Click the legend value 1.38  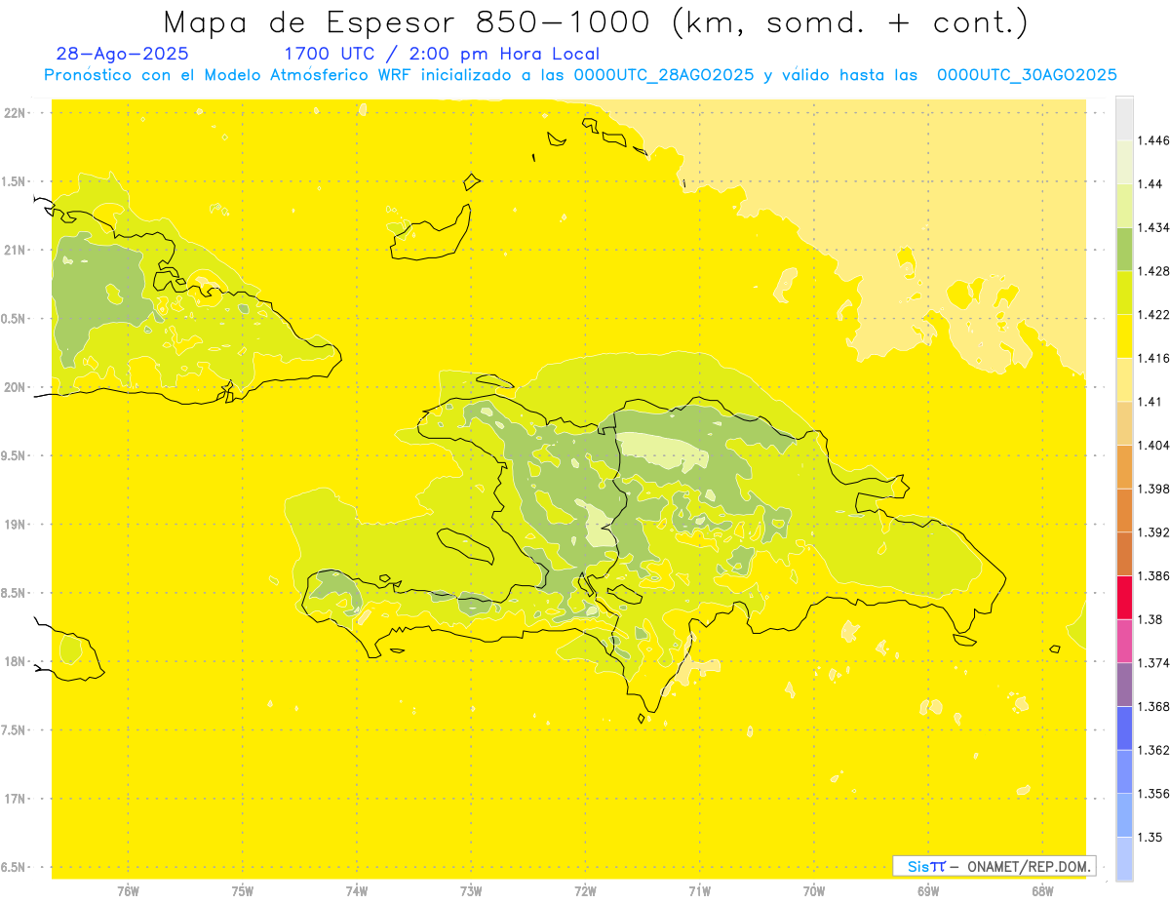coord(1150,619)
